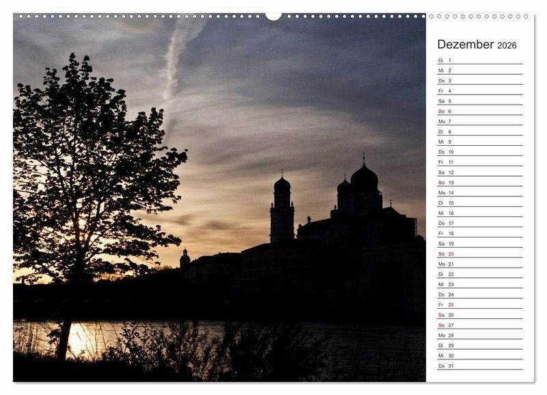Screen dimensions: 547x395
Task: Click the red Sa 26 holiday row
Action: (x=479, y=315)
